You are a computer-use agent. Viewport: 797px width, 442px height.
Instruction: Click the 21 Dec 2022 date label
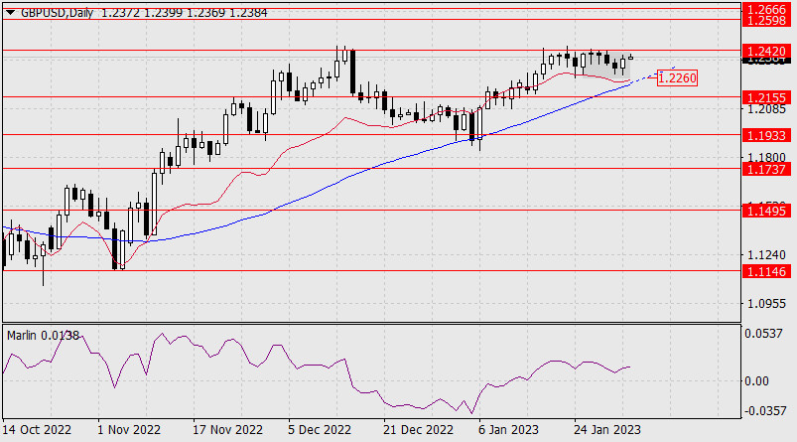click(x=418, y=430)
